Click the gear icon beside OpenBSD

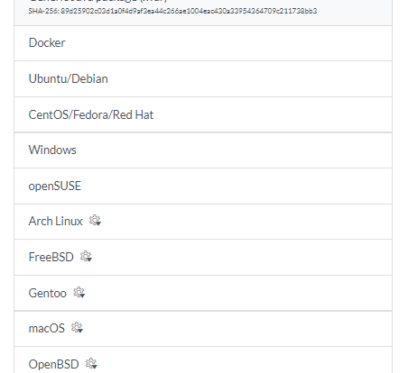coord(91,363)
